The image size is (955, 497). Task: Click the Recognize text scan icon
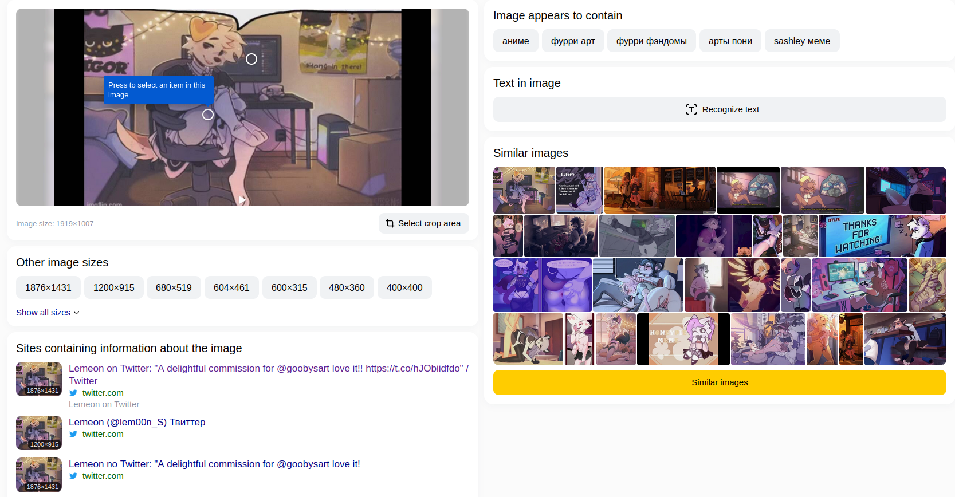click(691, 109)
